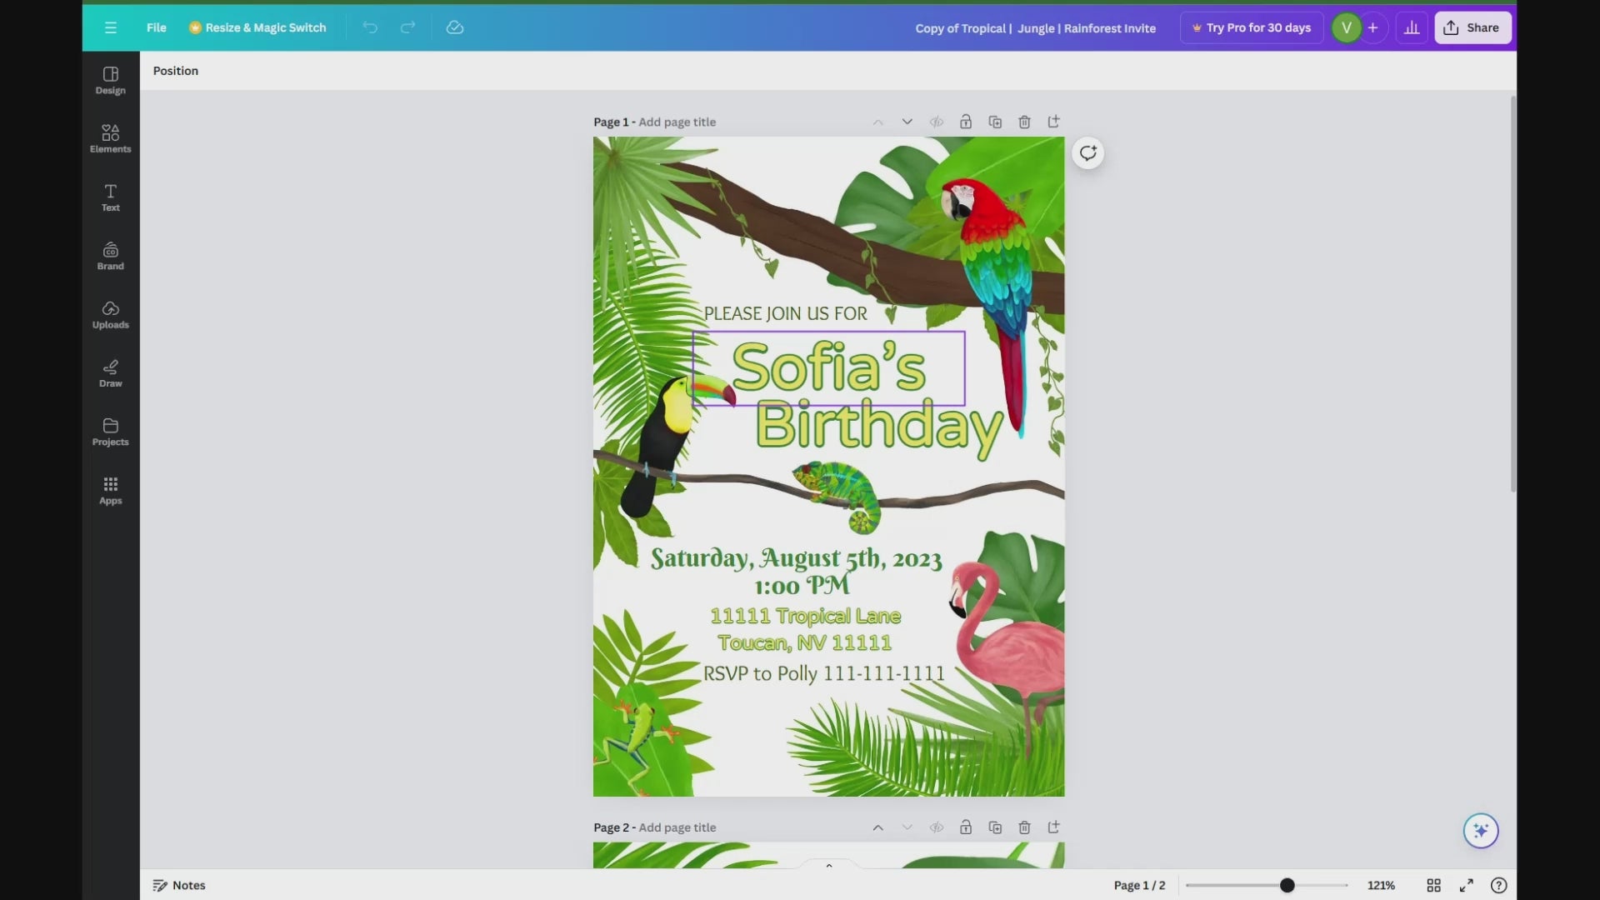Screen dimensions: 1600x900
Task: Toggle lock on Page 1
Action: [965, 122]
